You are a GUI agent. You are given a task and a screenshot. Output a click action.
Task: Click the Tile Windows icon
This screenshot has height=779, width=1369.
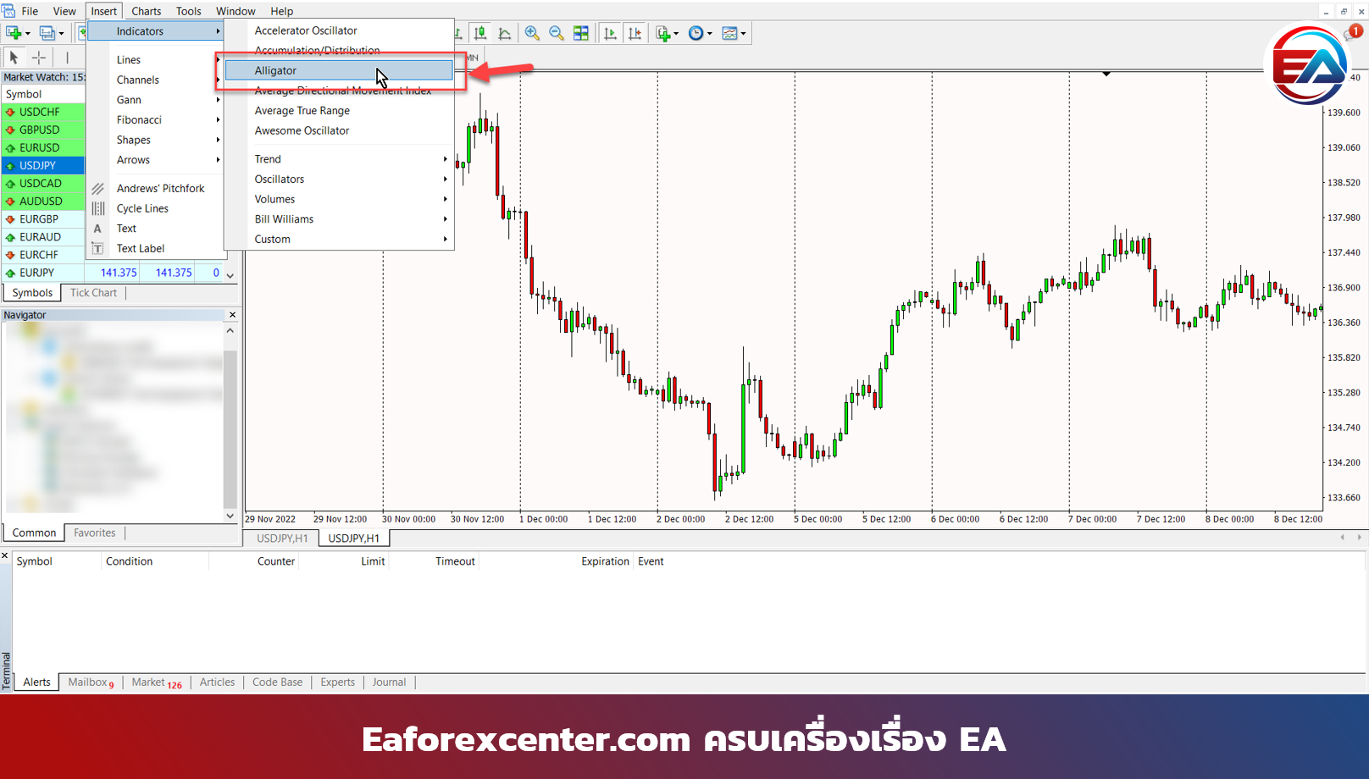581,33
